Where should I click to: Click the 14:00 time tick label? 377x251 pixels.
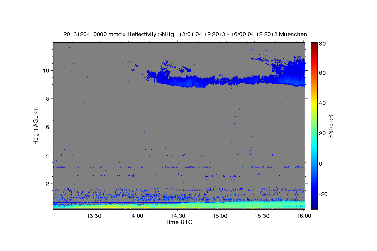tap(136, 216)
